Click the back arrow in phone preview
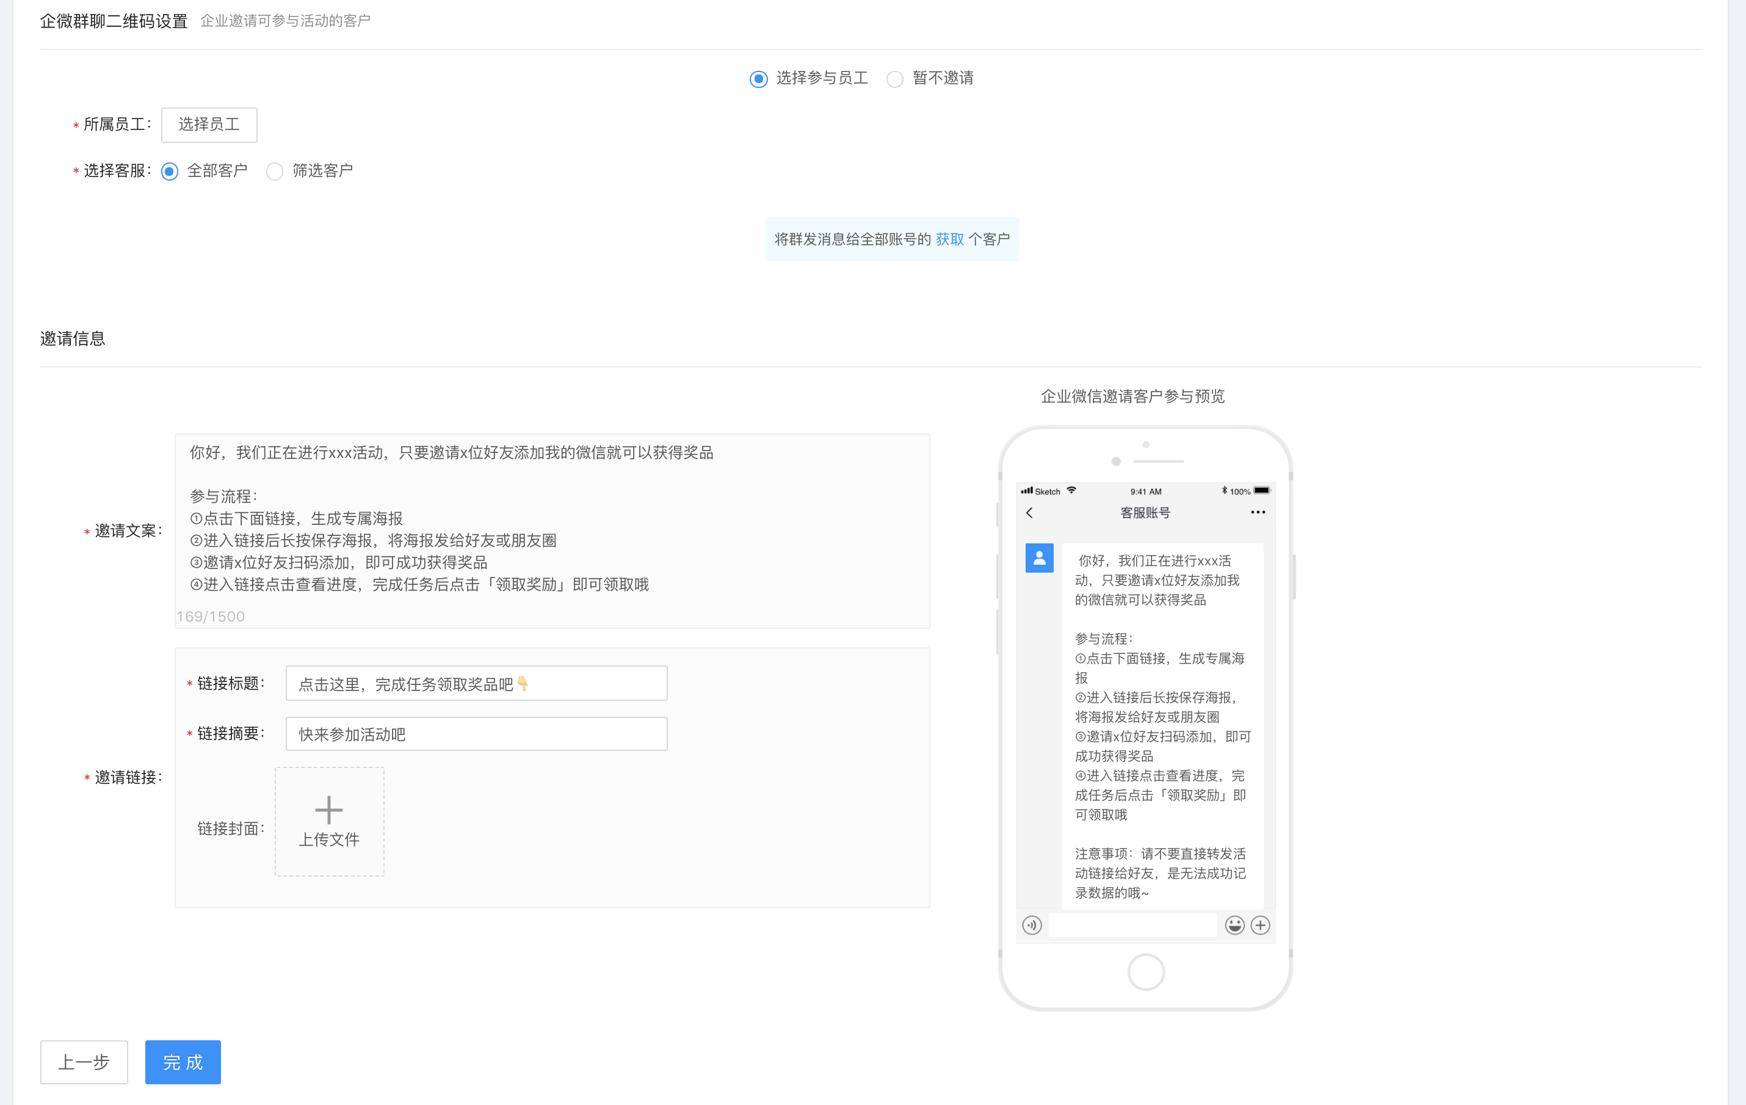 tap(1030, 513)
